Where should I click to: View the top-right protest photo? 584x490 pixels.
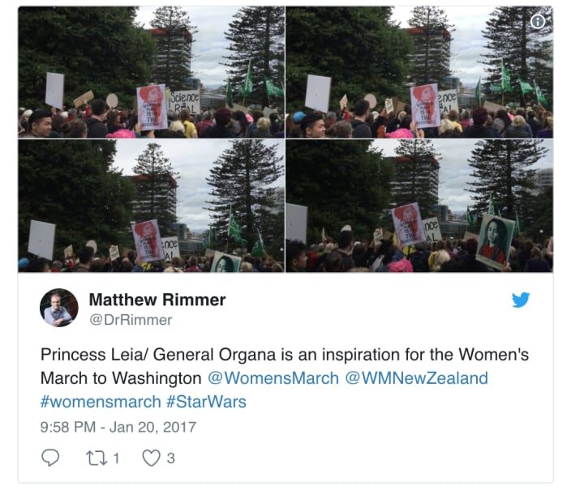pyautogui.click(x=419, y=72)
